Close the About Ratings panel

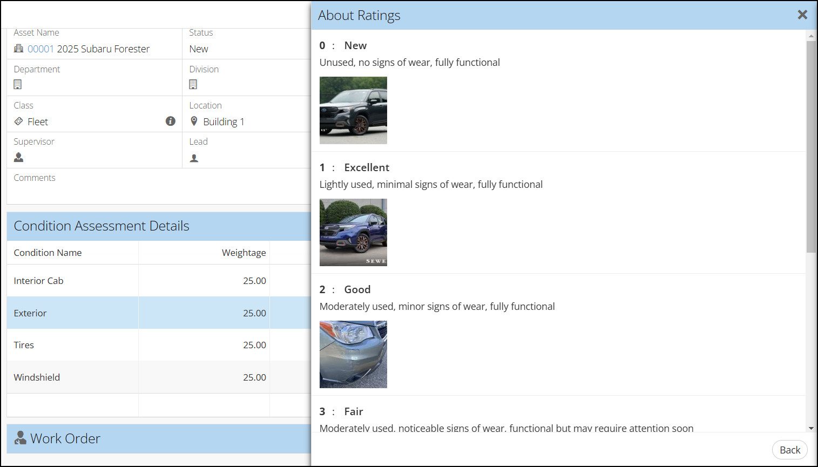(x=802, y=15)
